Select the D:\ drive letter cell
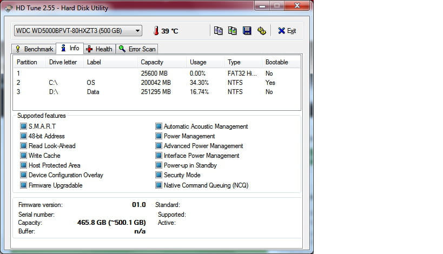This screenshot has height=254, width=443. coord(54,92)
